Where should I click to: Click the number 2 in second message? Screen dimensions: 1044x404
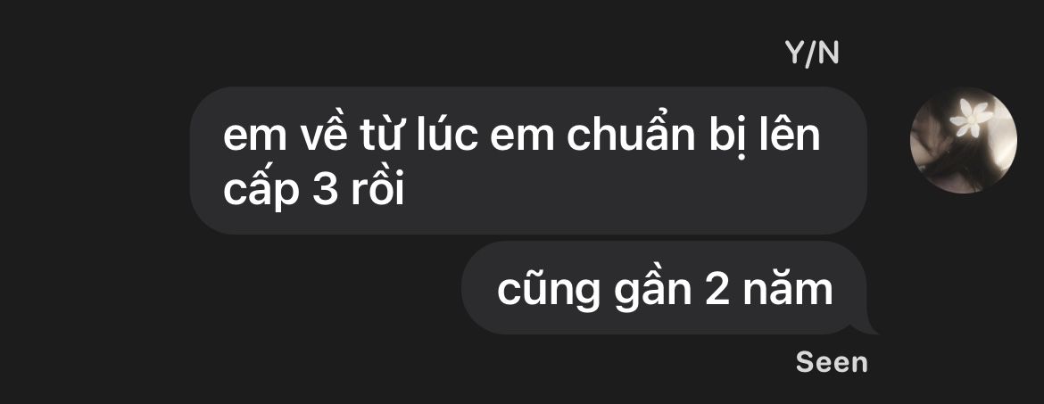pos(718,290)
